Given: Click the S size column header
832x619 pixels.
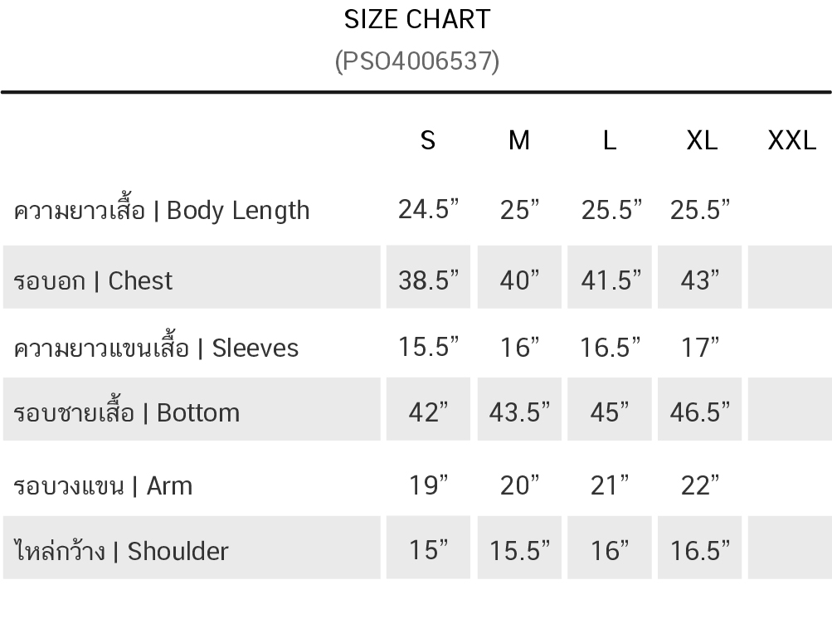Looking at the screenshot, I should 427,140.
